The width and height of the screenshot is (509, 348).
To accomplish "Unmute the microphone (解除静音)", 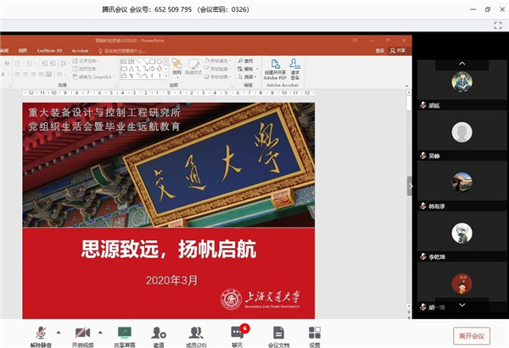I will coord(39,334).
